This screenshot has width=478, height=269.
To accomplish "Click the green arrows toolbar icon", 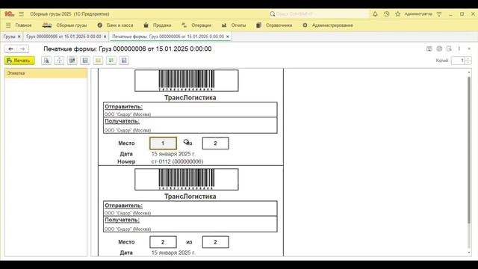I will coord(111,61).
